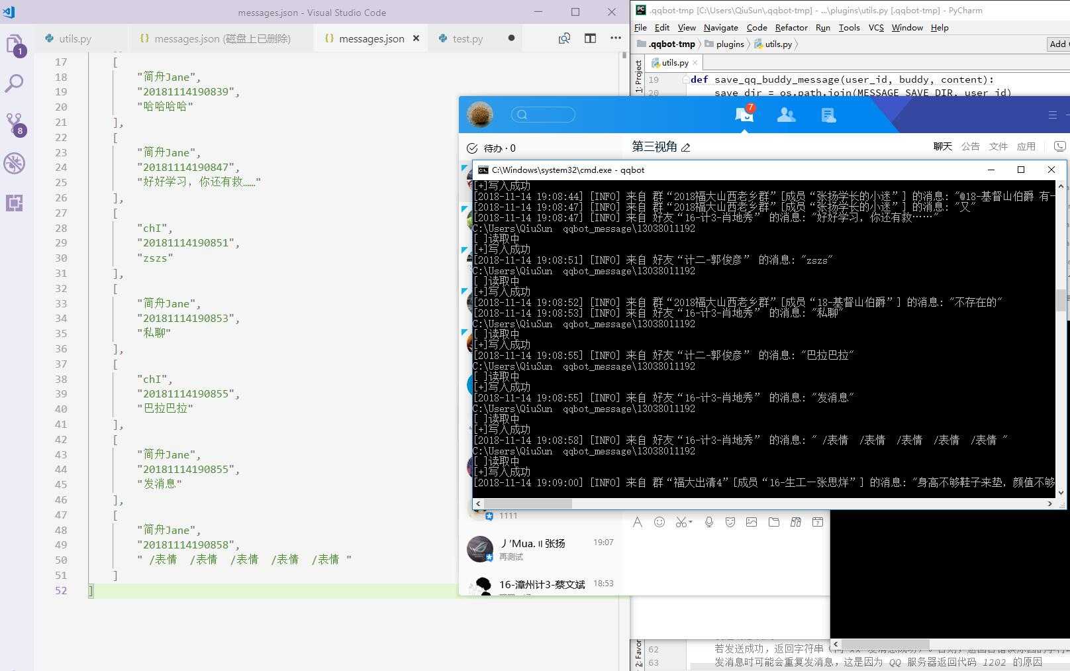This screenshot has width=1070, height=671.
Task: Switch to the 应用 tab in QQ chat
Action: tap(1026, 146)
